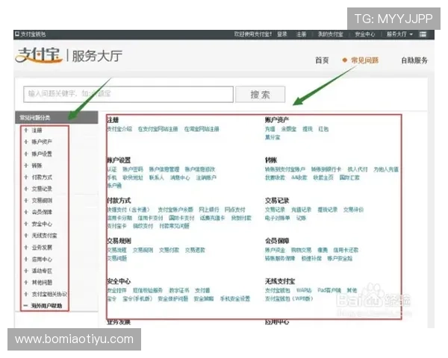Image resolution: width=448 pixels, height=358 pixels.
Task: Open 红包 link under 账户资产
Action: (323, 129)
